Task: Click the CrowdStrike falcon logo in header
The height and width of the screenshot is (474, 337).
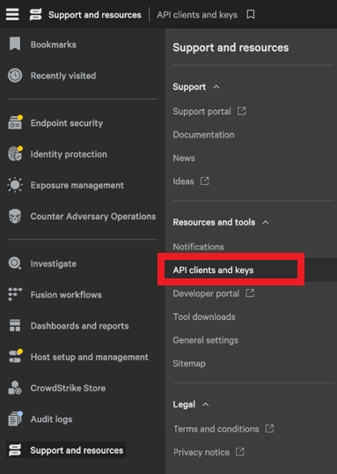Action: point(35,14)
